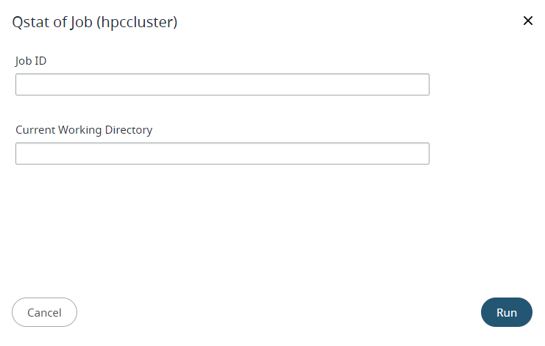Viewport: 545px width, 346px height.
Task: Focus the Current Working Directory field
Action: [222, 154]
